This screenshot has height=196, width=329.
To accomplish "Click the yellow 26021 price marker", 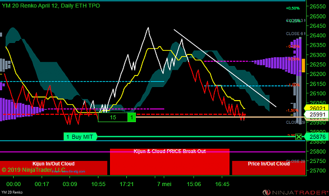I will tap(316, 108).
